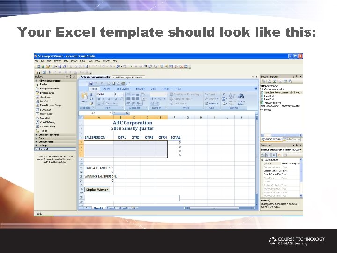The width and height of the screenshot is (337, 253).
Task: Toggle Categorized view in Properties window
Action: (x=263, y=155)
